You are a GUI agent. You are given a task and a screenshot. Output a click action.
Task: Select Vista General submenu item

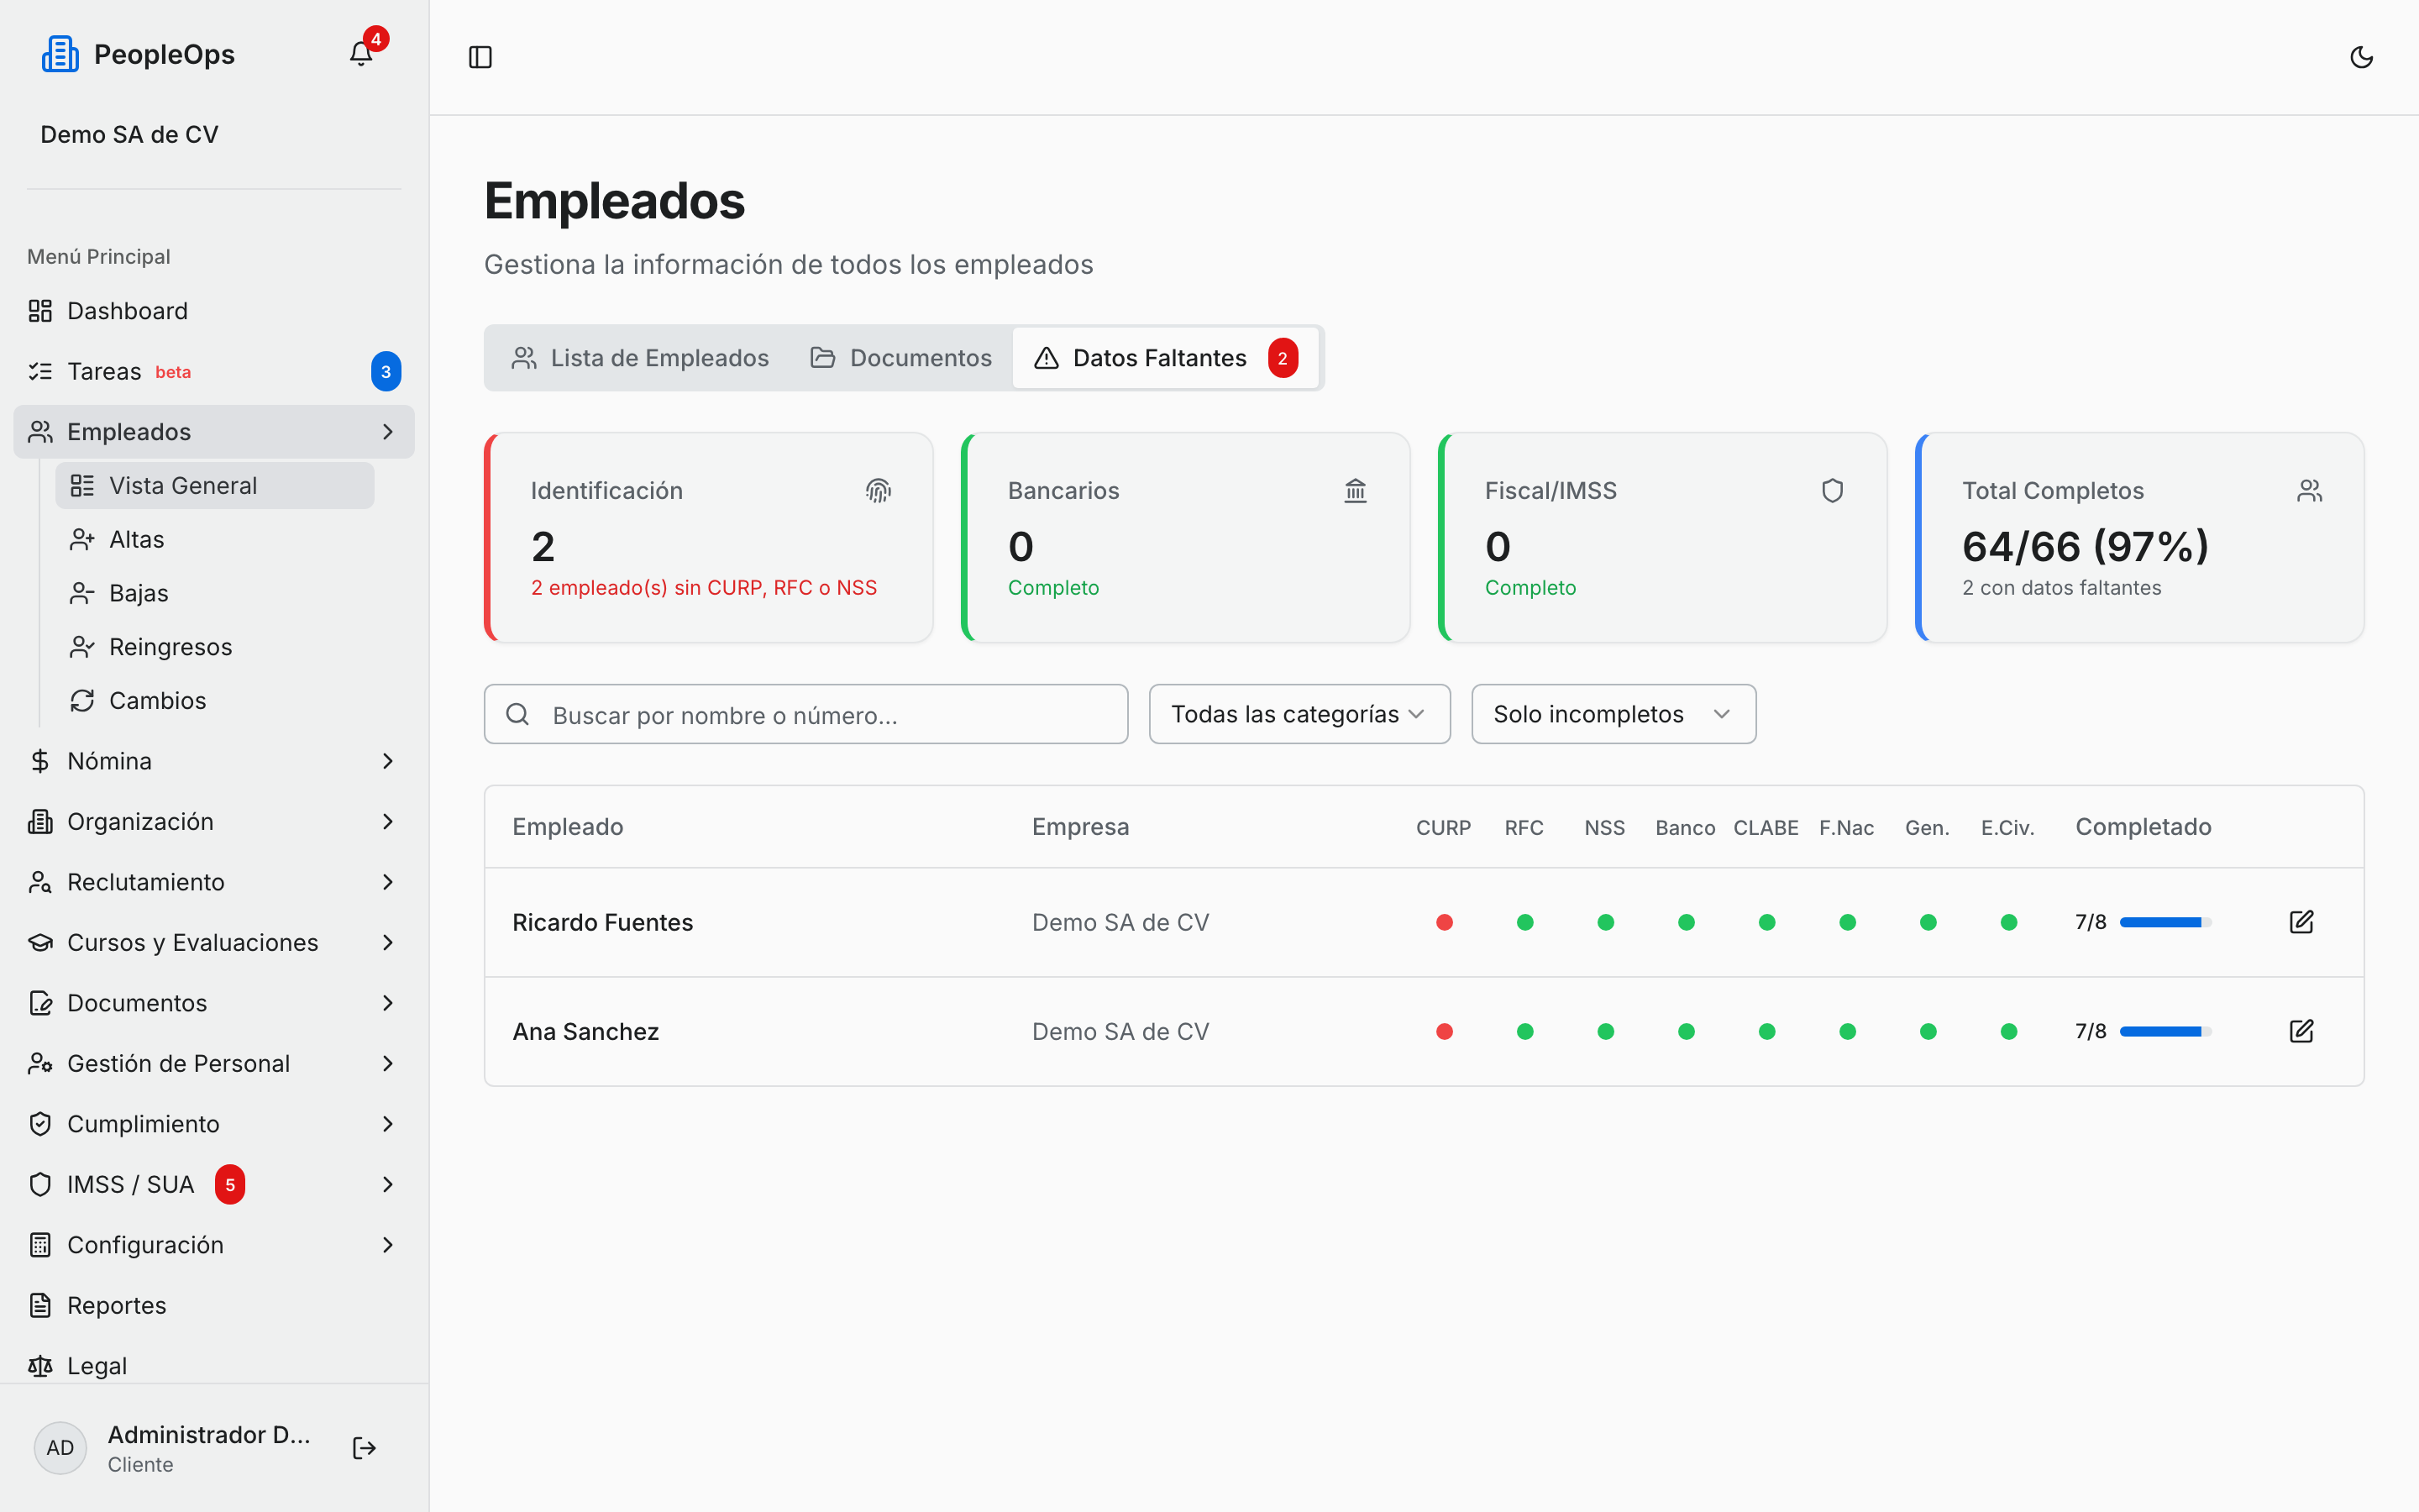pos(215,486)
